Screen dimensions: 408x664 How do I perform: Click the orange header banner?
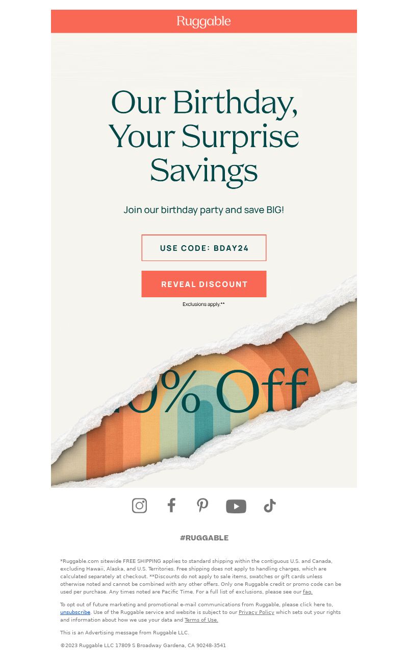coord(204,21)
